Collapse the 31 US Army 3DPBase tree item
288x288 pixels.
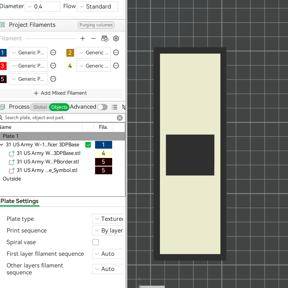point(2,144)
